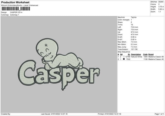Image resolution: width=165 pixels, height=116 pixels.
Task: Select stop sequence row Natural White
Action: click(x=141, y=57)
